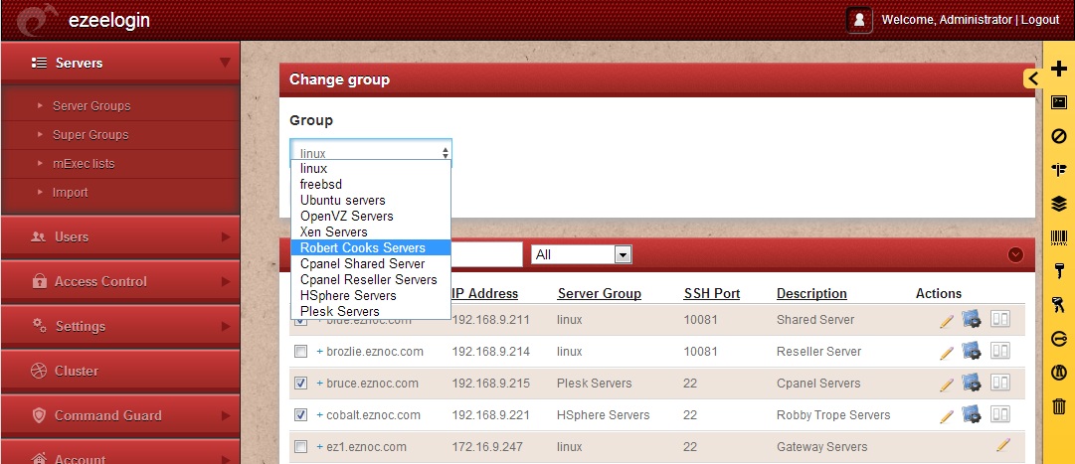Check the ez1.eznoc.com checkbox
Viewport: 1075px width, 464px height.
click(x=300, y=447)
